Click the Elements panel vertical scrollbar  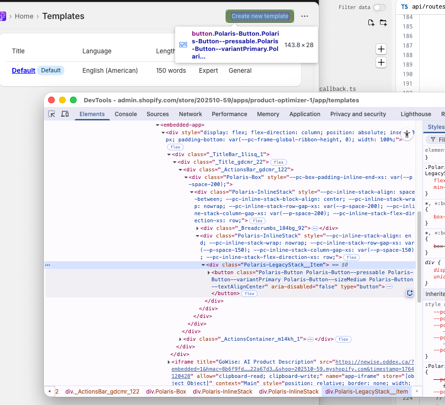[419, 257]
